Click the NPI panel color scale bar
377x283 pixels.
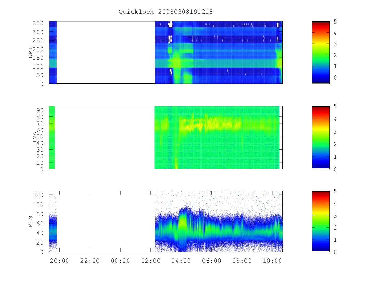click(x=320, y=52)
